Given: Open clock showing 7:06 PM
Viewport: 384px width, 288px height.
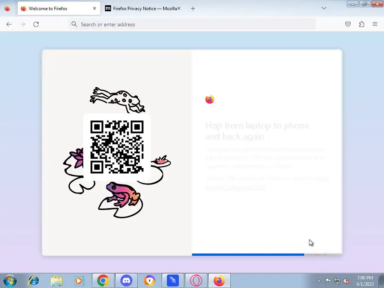Looking at the screenshot, I should [365, 280].
